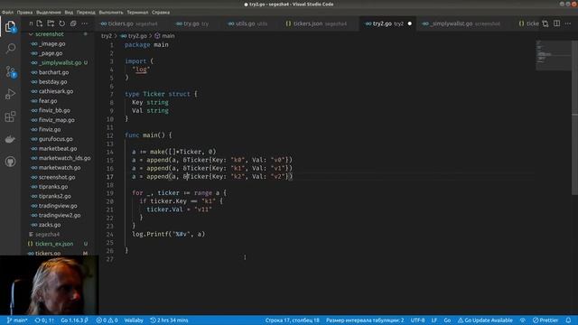Open the Вид menu
Viewport: 578px width, 325px height.
coord(69,12)
